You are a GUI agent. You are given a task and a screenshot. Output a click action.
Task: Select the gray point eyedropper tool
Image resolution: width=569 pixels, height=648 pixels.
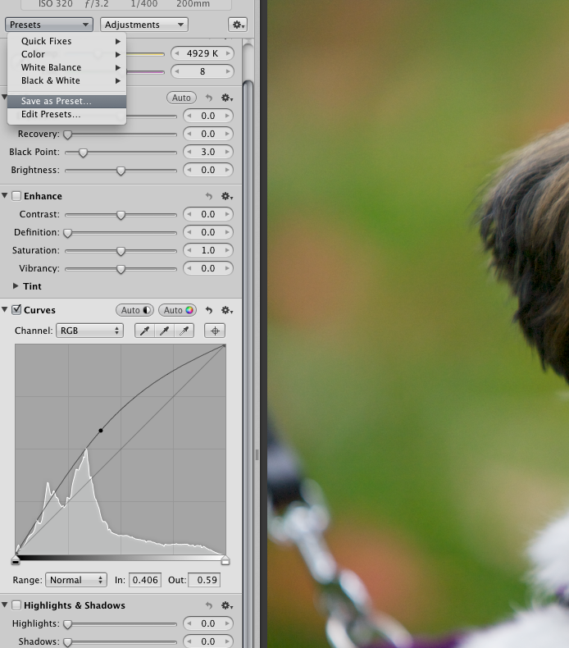tap(165, 331)
